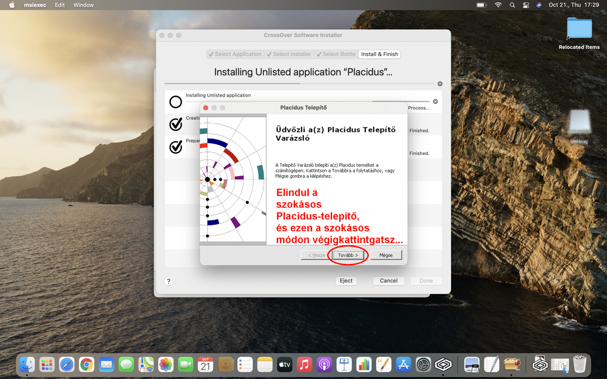The width and height of the screenshot is (607, 379).
Task: Open the Notes app in the Dock
Action: (265, 364)
